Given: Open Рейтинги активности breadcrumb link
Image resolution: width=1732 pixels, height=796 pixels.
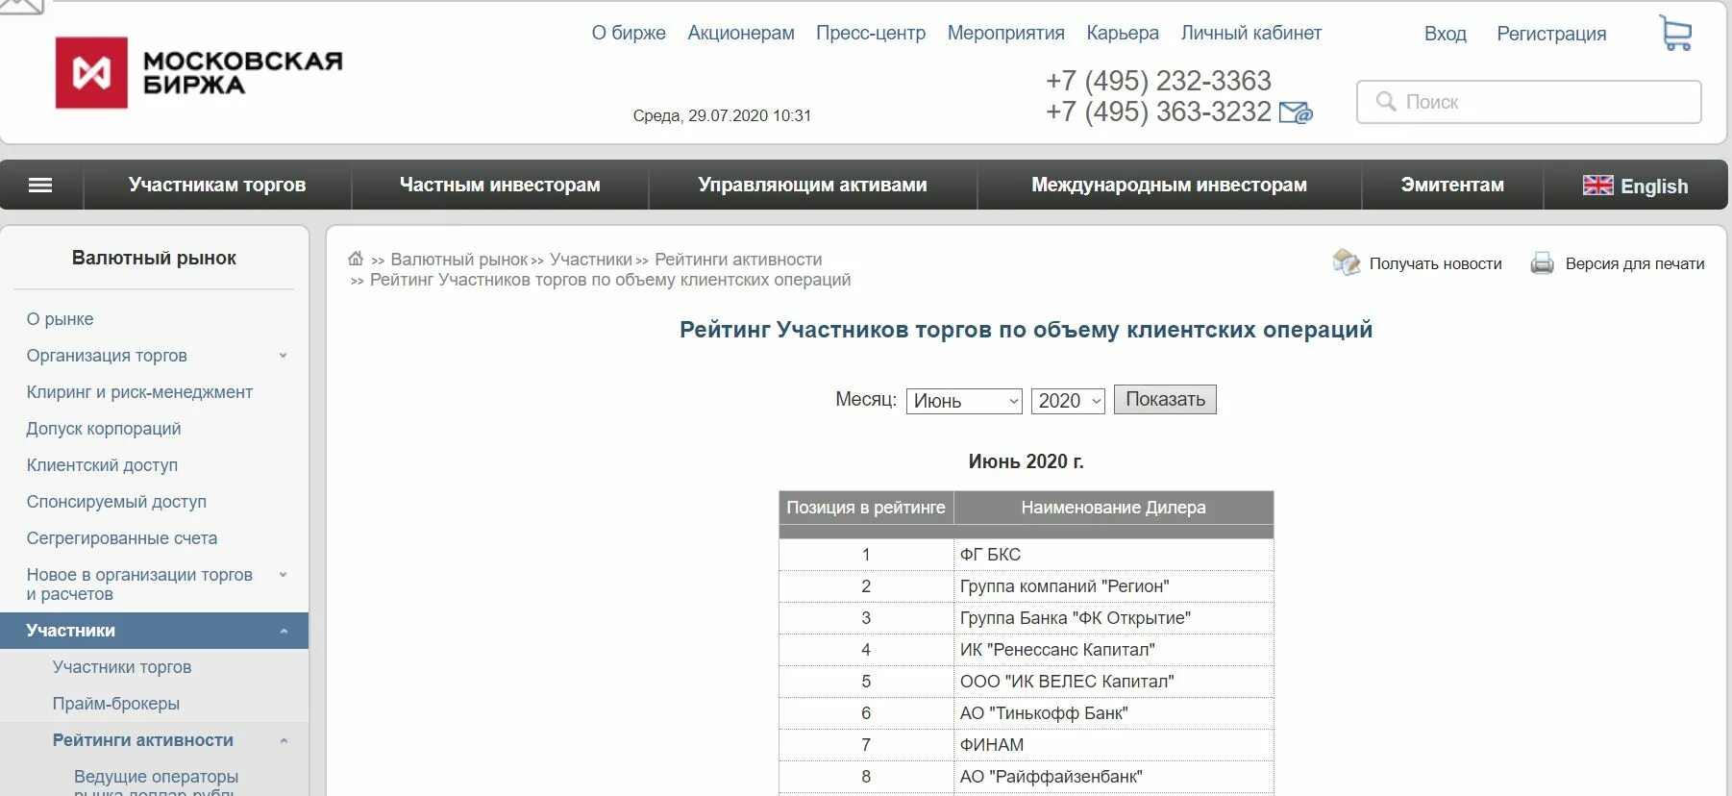Looking at the screenshot, I should point(738,260).
